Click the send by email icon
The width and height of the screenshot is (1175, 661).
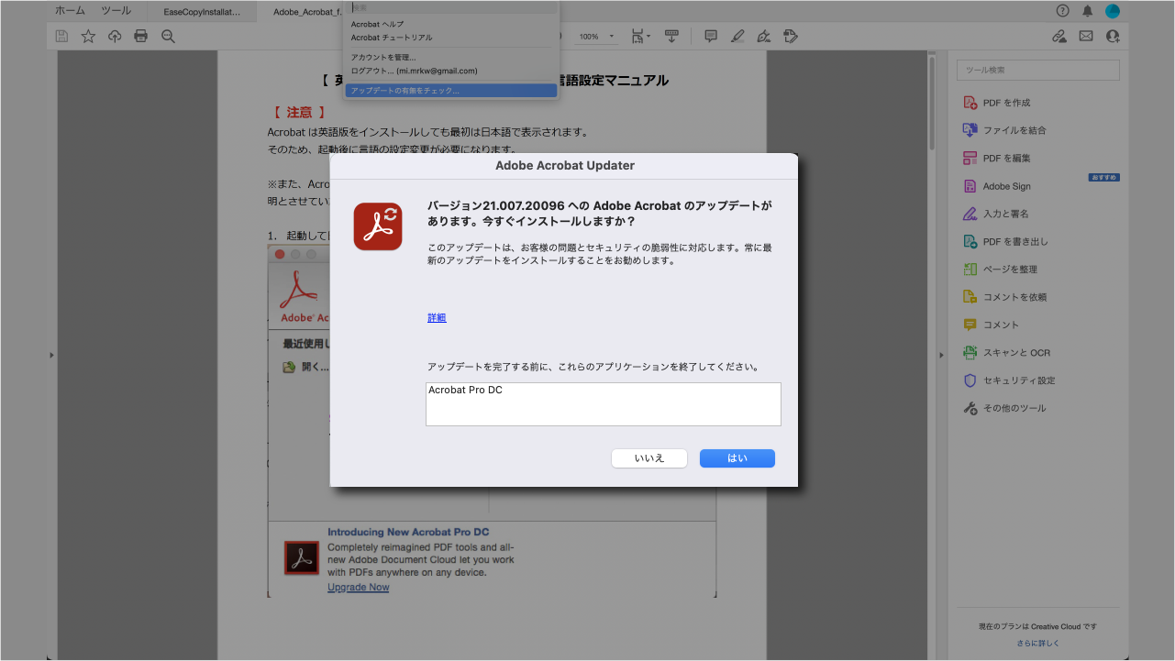[x=1086, y=36]
